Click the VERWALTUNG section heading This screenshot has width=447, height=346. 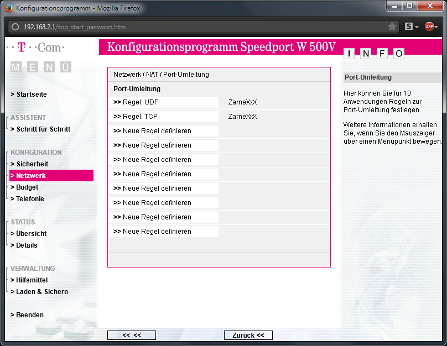33,269
